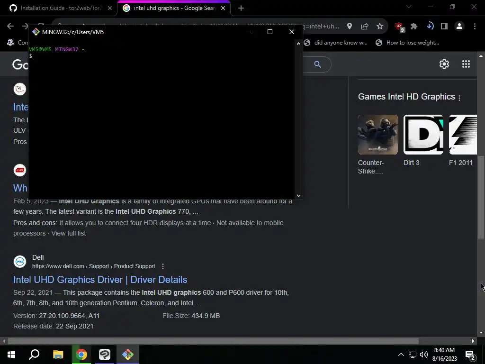Click the horizontal scrollbar right arrow
Screen dimensions: 485x364
pos(473,341)
